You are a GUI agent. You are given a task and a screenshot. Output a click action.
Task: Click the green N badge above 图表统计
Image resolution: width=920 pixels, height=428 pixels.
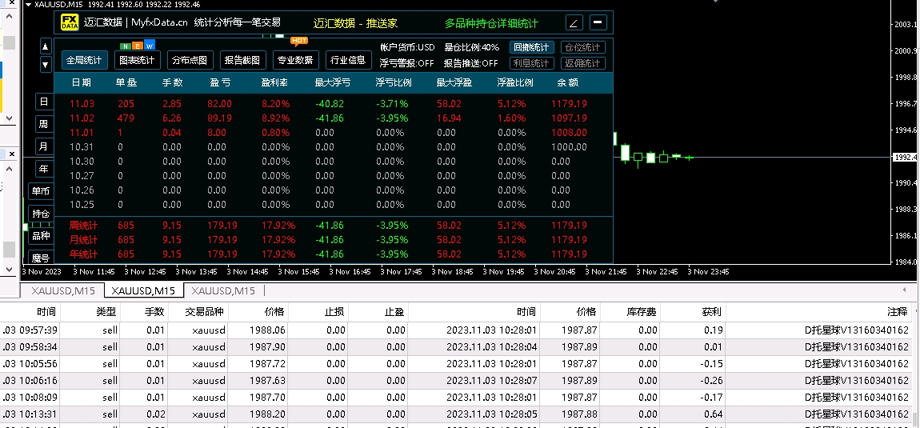(125, 46)
